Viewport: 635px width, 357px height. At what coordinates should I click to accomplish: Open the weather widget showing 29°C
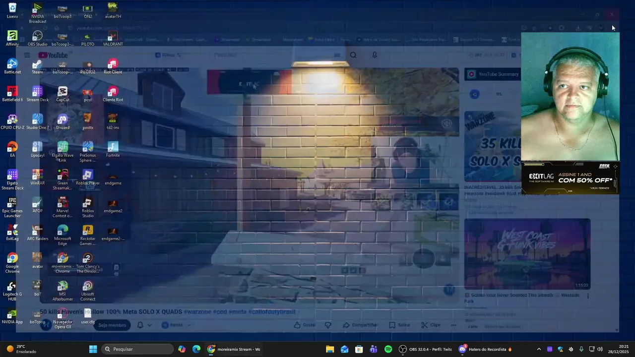22,349
